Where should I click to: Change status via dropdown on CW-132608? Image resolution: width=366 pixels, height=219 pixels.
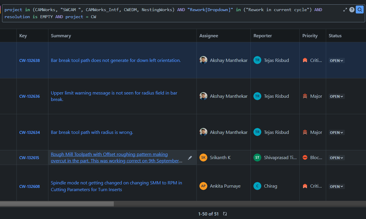point(336,186)
